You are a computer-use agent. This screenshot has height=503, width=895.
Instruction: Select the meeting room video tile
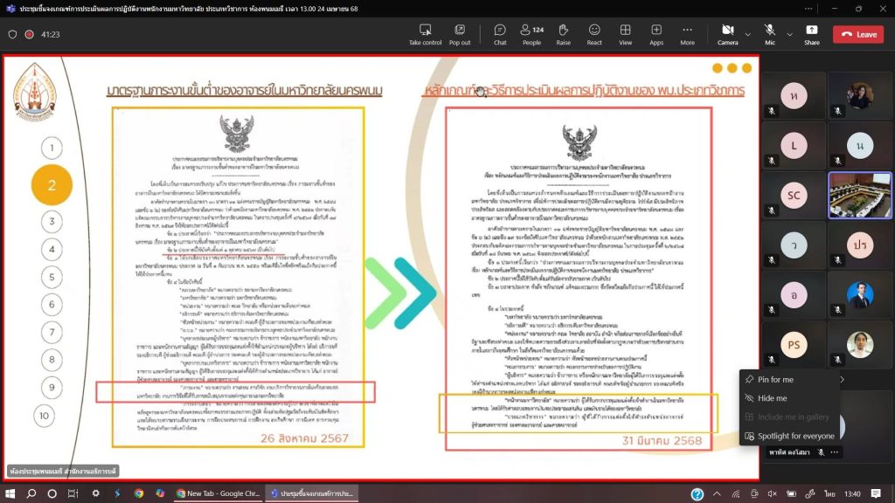(x=860, y=196)
